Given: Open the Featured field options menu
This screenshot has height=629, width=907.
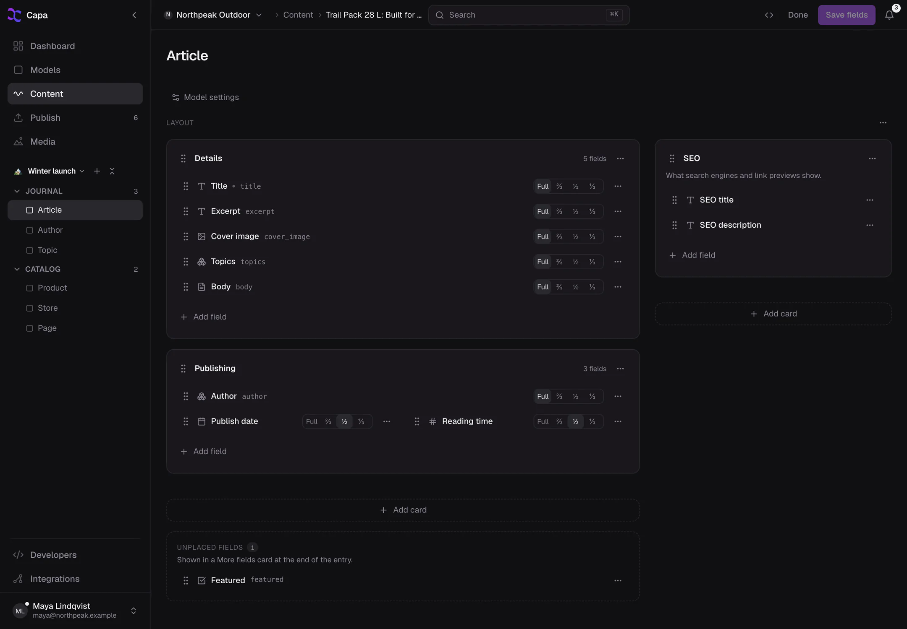Looking at the screenshot, I should pos(618,580).
